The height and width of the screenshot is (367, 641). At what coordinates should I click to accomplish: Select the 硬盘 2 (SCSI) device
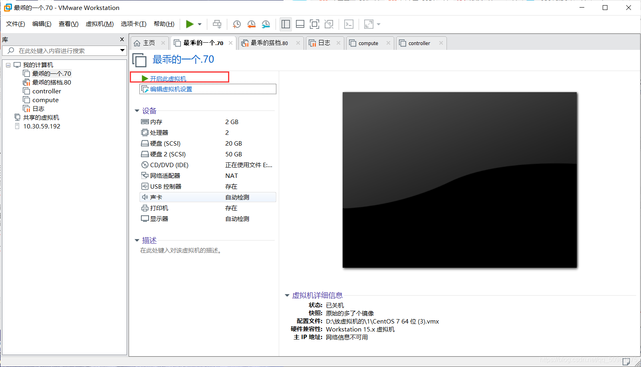point(208,154)
